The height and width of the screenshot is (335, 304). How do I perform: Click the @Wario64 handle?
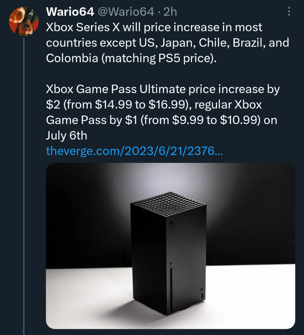(x=126, y=11)
